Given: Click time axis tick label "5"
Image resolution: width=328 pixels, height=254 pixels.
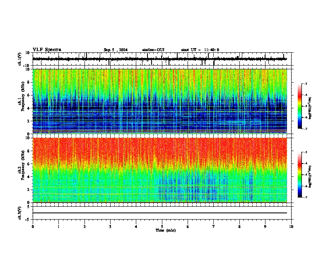Looking at the screenshot, I should (x=162, y=227).
